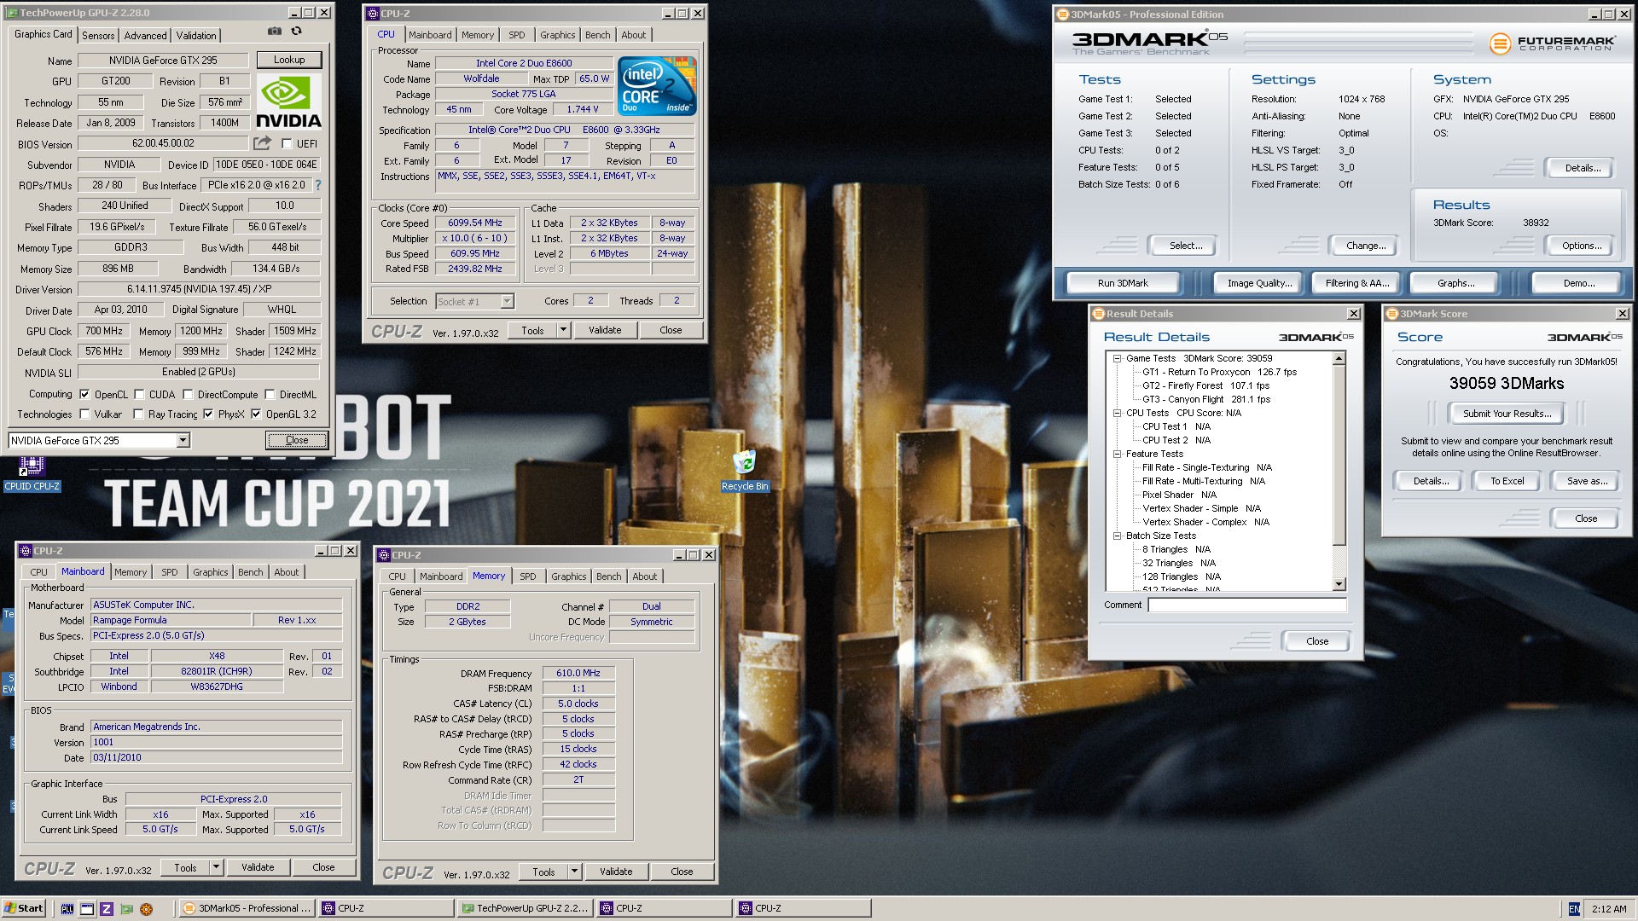Open Graphics tab in Memory CPU-Z window
This screenshot has width=1638, height=921.
[568, 576]
